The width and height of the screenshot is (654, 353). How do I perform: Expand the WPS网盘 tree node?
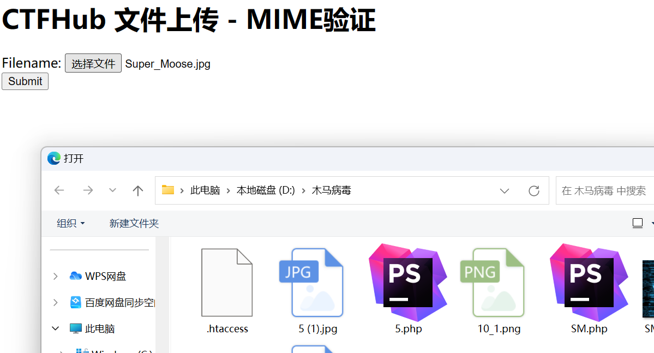[x=55, y=277]
